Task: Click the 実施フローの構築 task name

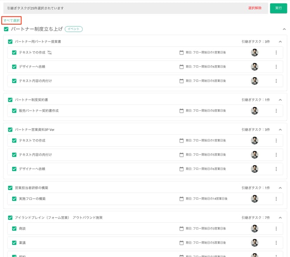Action: click(32, 199)
